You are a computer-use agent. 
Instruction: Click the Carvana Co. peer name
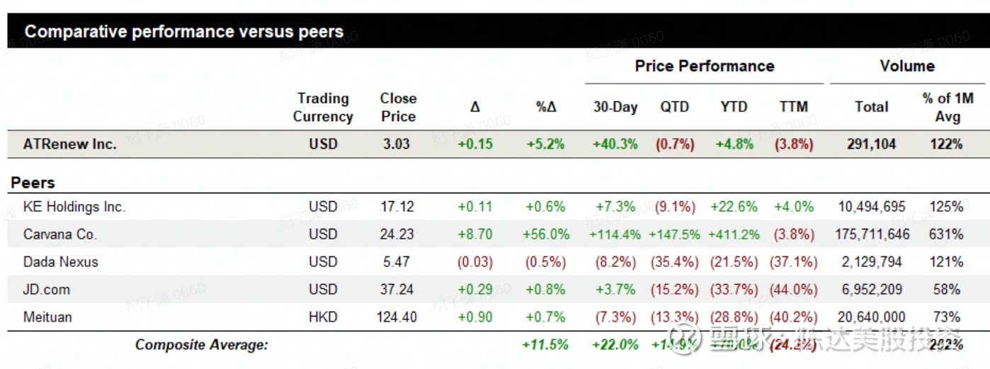click(60, 234)
